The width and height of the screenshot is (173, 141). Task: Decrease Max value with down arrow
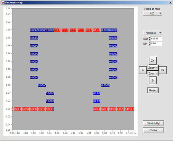(x=149, y=39)
